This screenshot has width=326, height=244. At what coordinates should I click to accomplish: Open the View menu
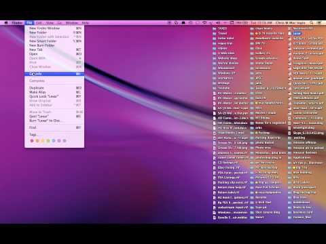pos(50,23)
